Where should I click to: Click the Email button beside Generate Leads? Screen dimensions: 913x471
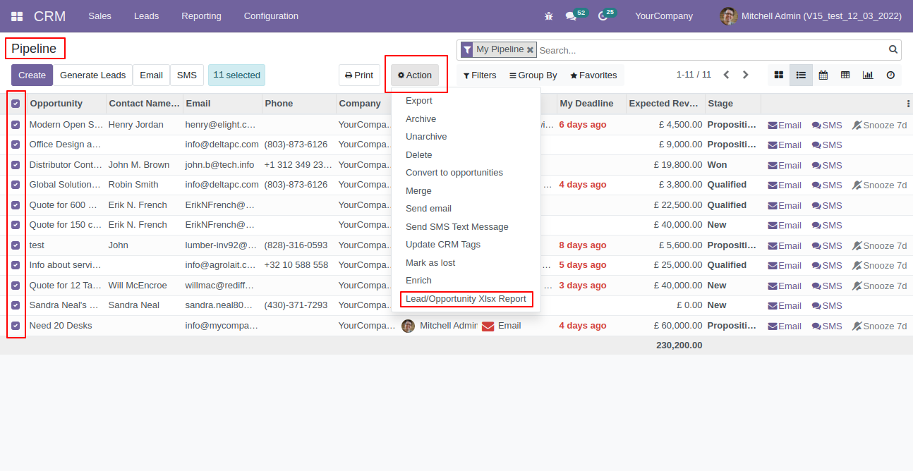click(151, 75)
